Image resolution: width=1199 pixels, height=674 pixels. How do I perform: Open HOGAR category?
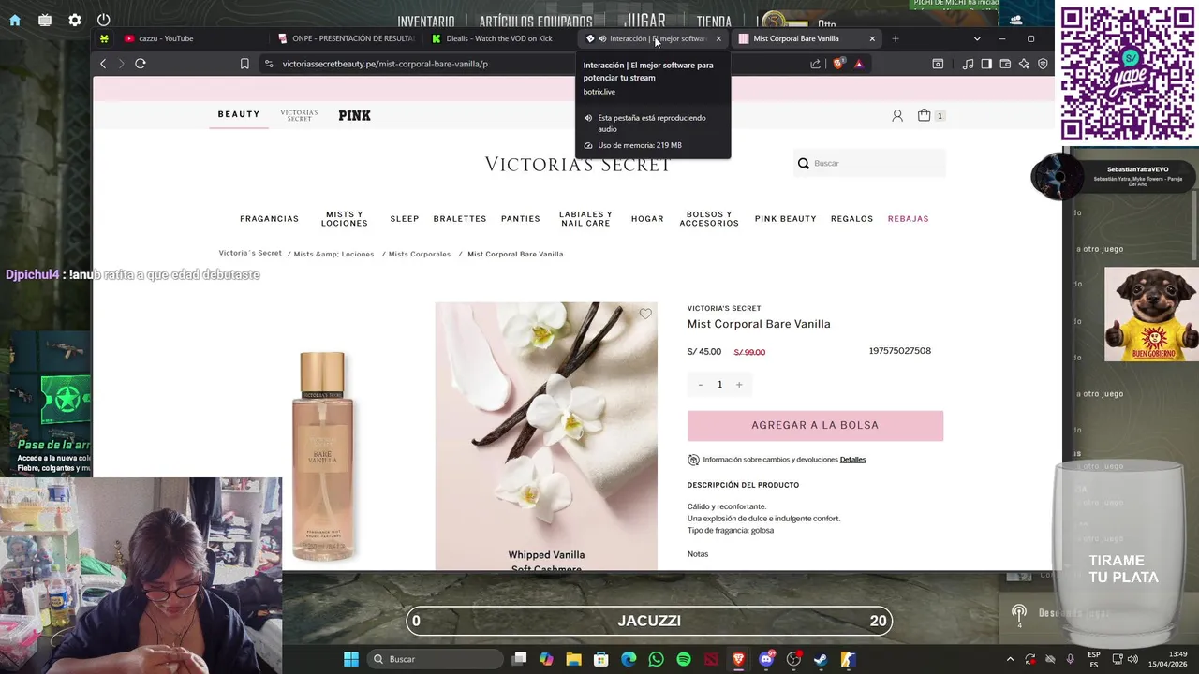(x=647, y=219)
